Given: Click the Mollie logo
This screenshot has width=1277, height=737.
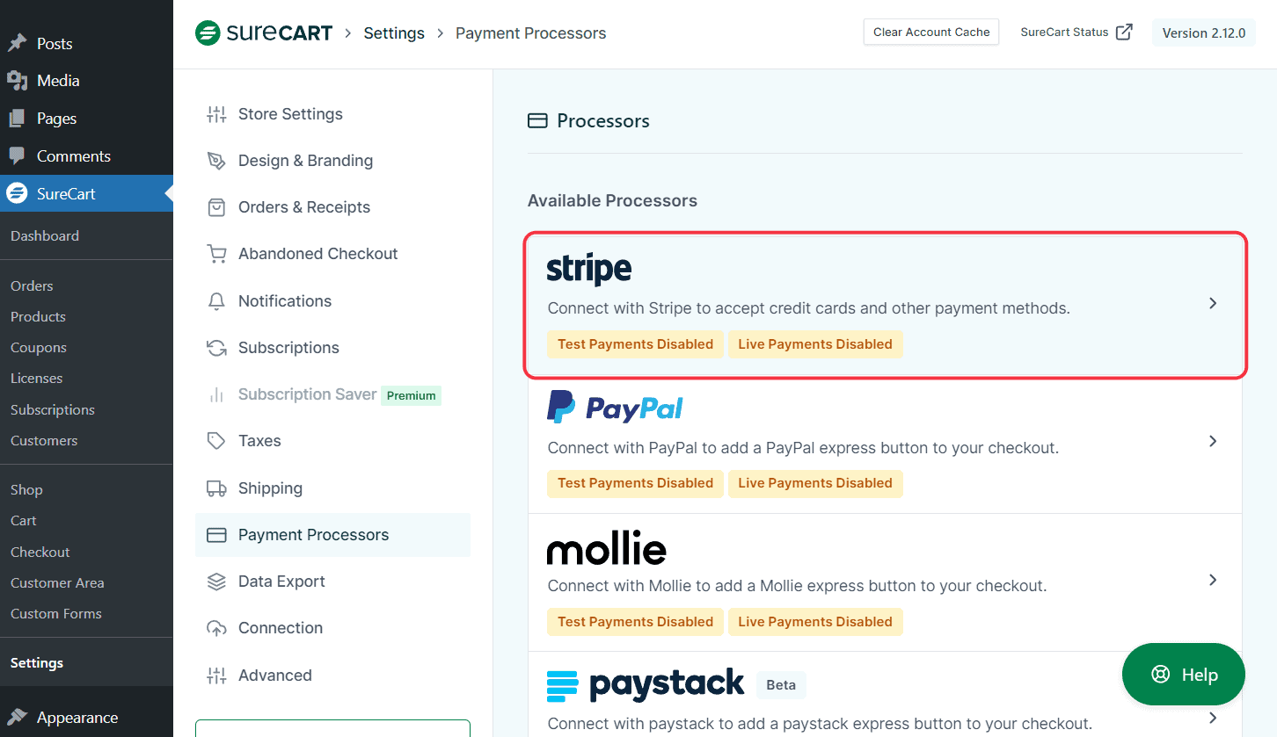Looking at the screenshot, I should (x=607, y=548).
